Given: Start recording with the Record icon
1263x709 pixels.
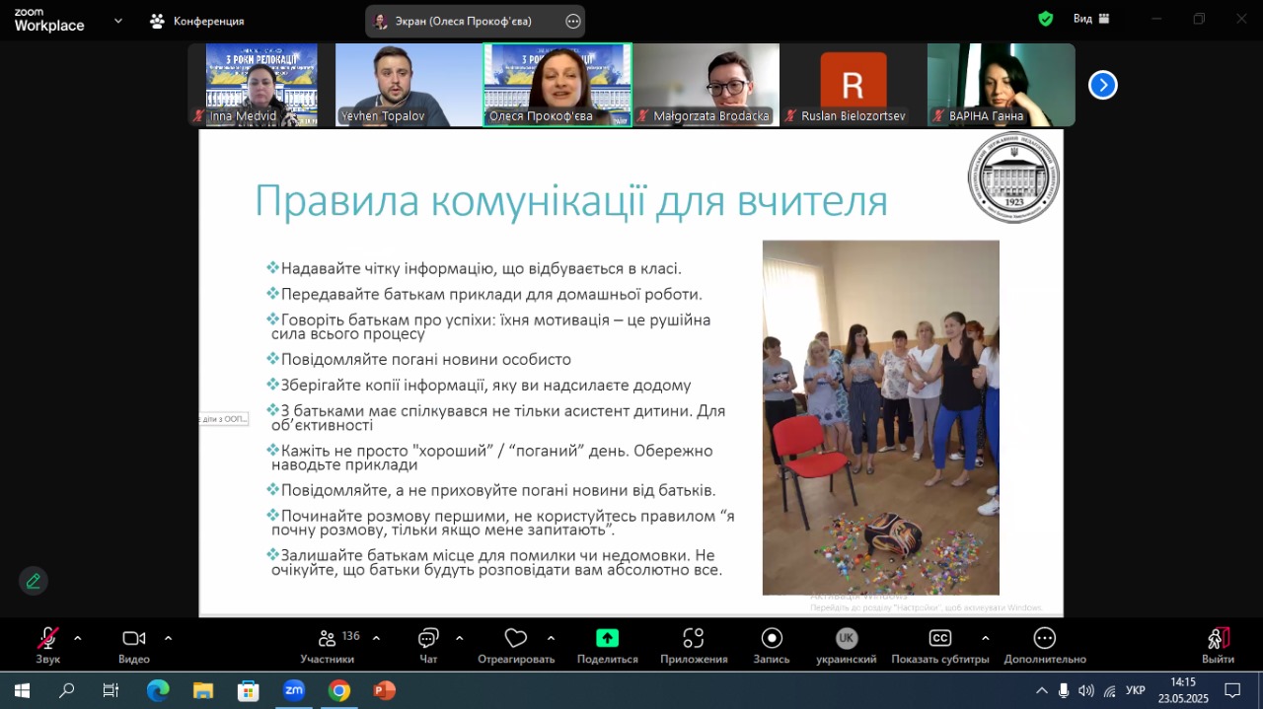Looking at the screenshot, I should pos(772,639).
